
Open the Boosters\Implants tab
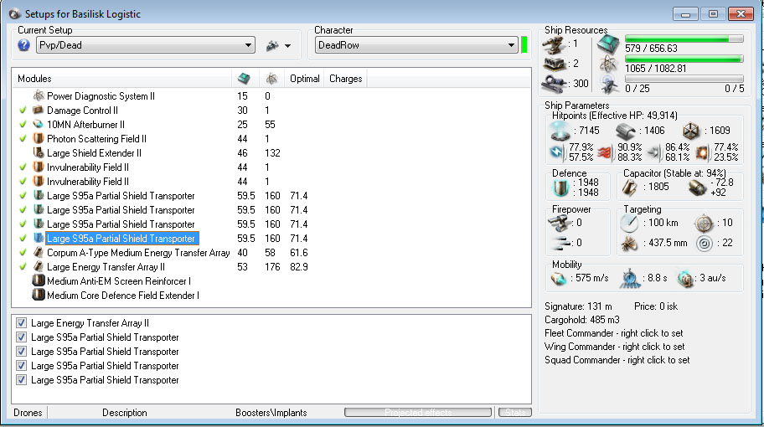271,413
